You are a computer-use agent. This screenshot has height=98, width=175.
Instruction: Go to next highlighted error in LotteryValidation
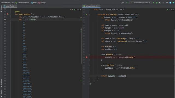(x=174, y=10)
